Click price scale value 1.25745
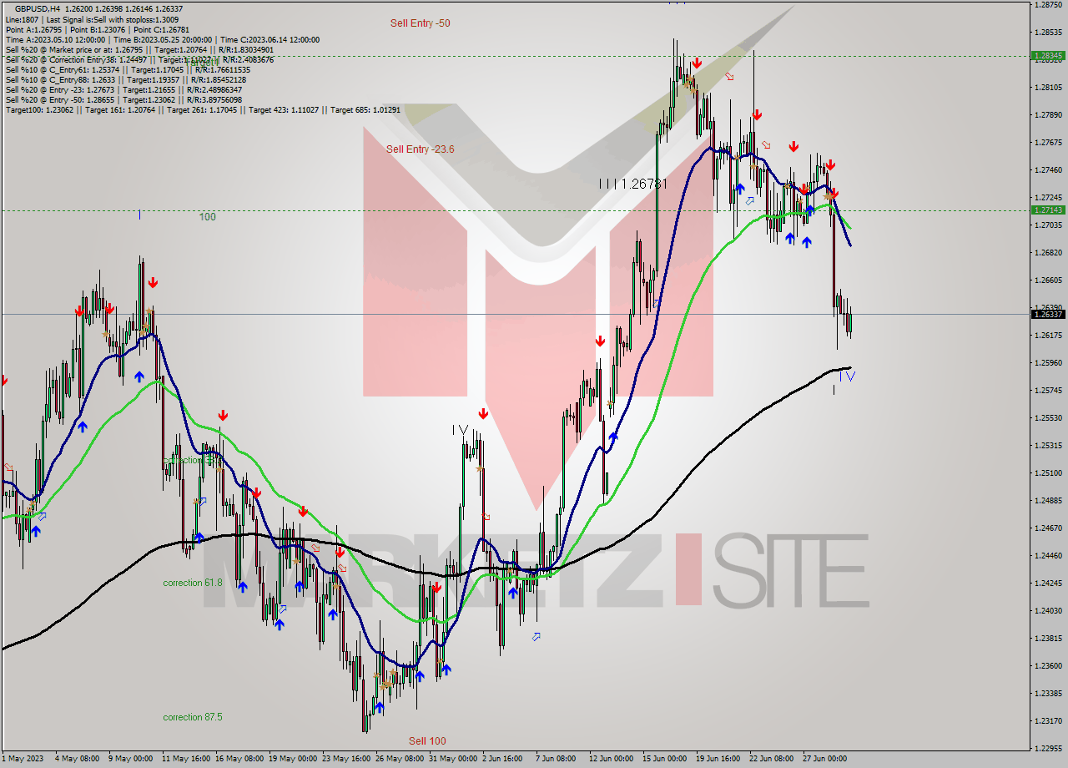1068x768 pixels. (1048, 391)
